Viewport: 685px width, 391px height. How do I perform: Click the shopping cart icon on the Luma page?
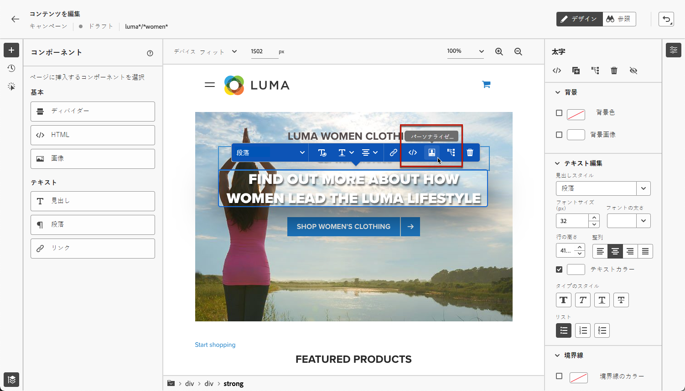coord(486,84)
